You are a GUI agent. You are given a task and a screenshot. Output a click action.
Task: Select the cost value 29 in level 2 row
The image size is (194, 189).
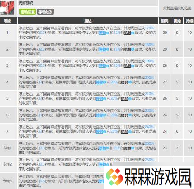tap(165, 49)
